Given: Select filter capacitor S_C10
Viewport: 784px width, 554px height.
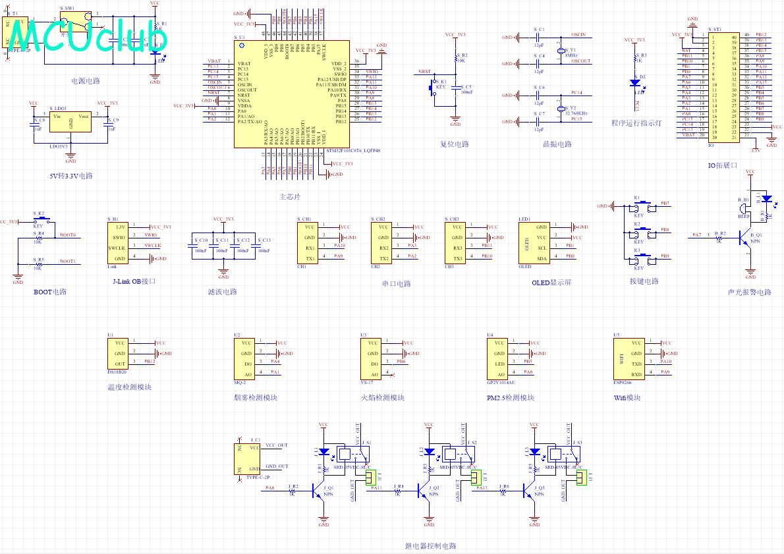Looking at the screenshot, I should tap(192, 246).
